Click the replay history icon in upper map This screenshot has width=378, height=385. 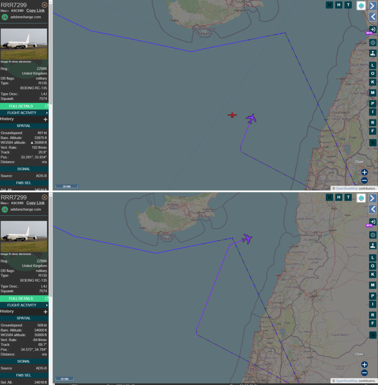coord(373,142)
